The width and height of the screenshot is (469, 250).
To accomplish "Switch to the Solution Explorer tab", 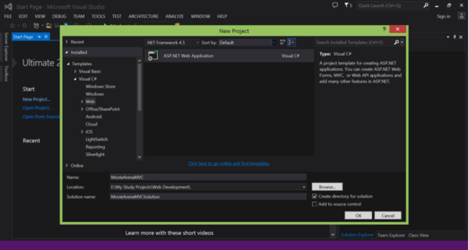I will tap(357, 236).
